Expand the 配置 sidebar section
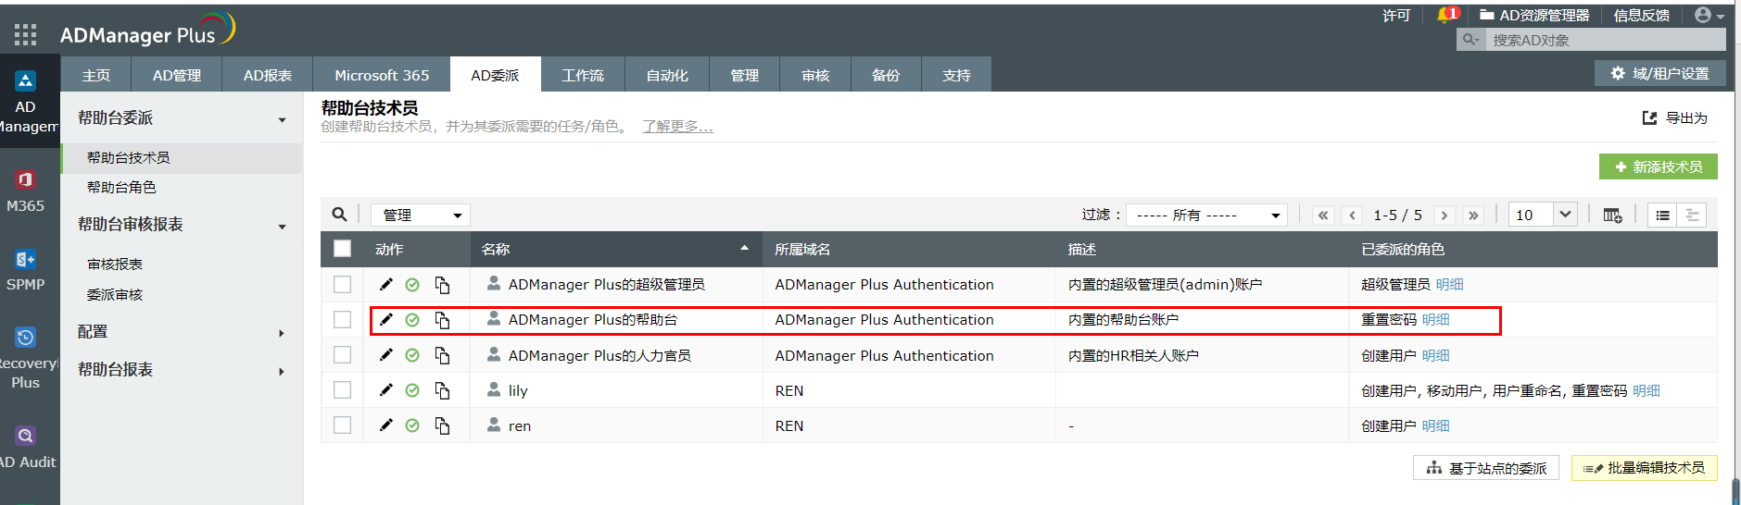The width and height of the screenshot is (1741, 505). coord(282,333)
